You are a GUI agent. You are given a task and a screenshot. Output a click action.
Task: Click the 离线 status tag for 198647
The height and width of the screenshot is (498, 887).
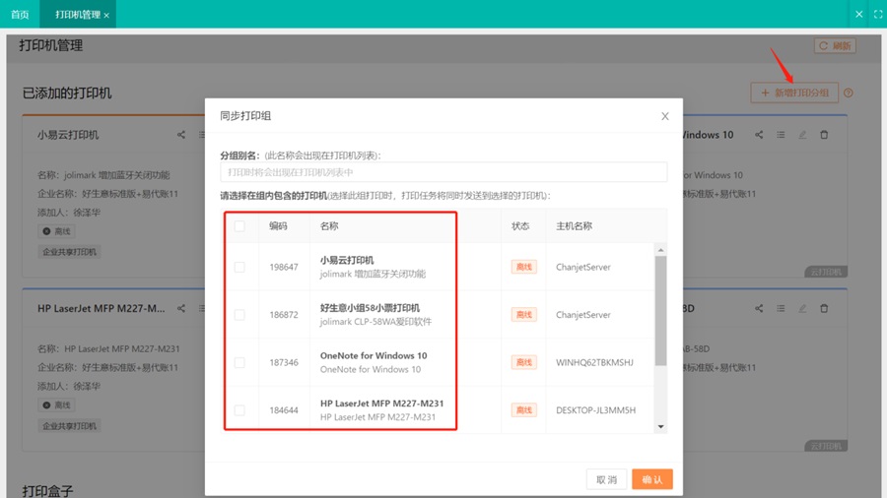524,267
